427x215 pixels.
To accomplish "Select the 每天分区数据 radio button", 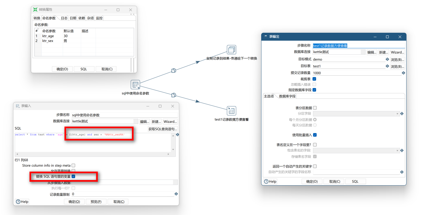I will tap(314, 125).
